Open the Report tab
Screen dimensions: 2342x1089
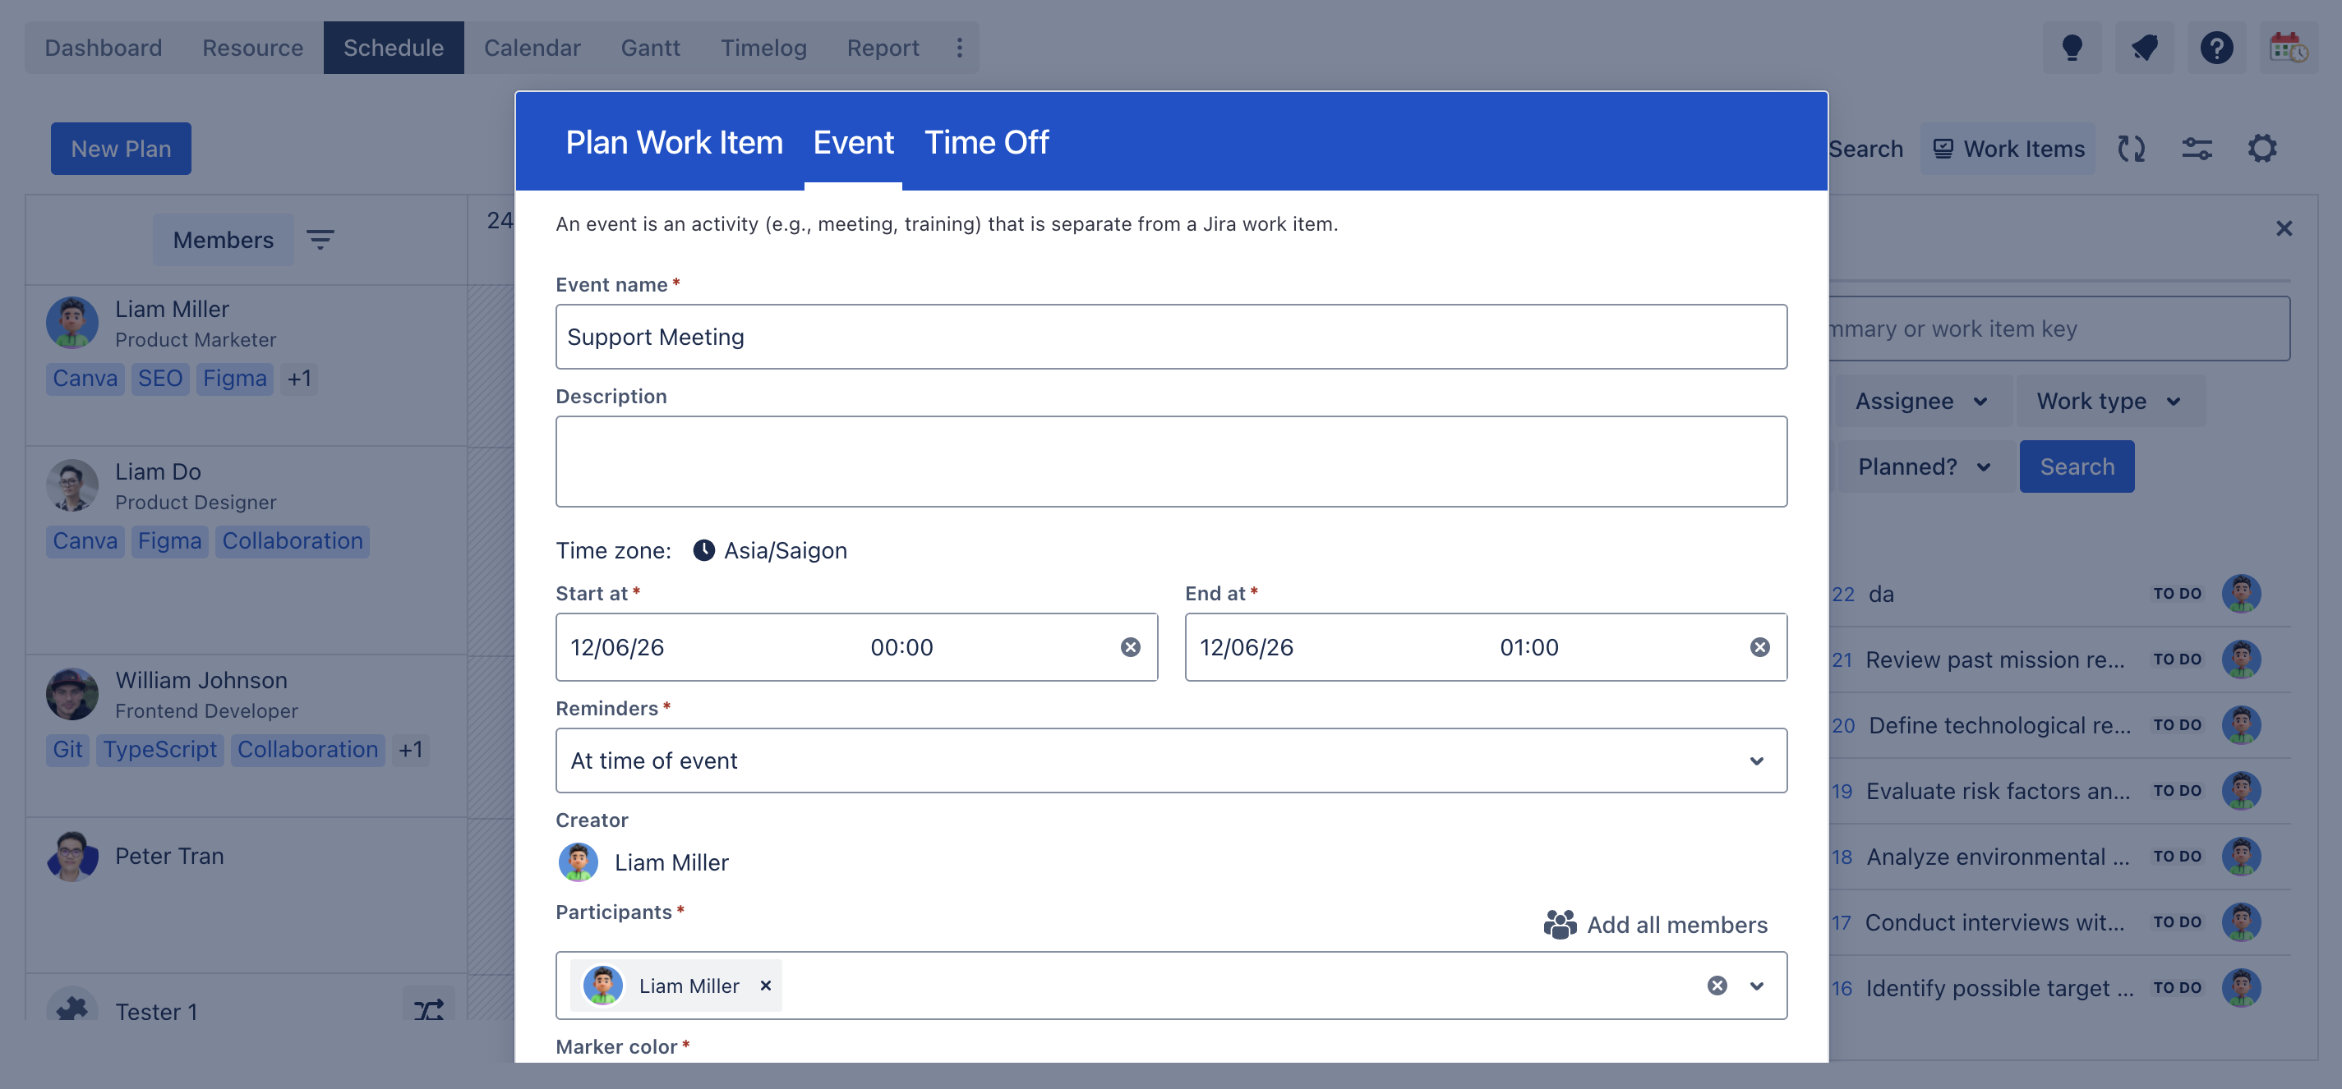pos(883,48)
